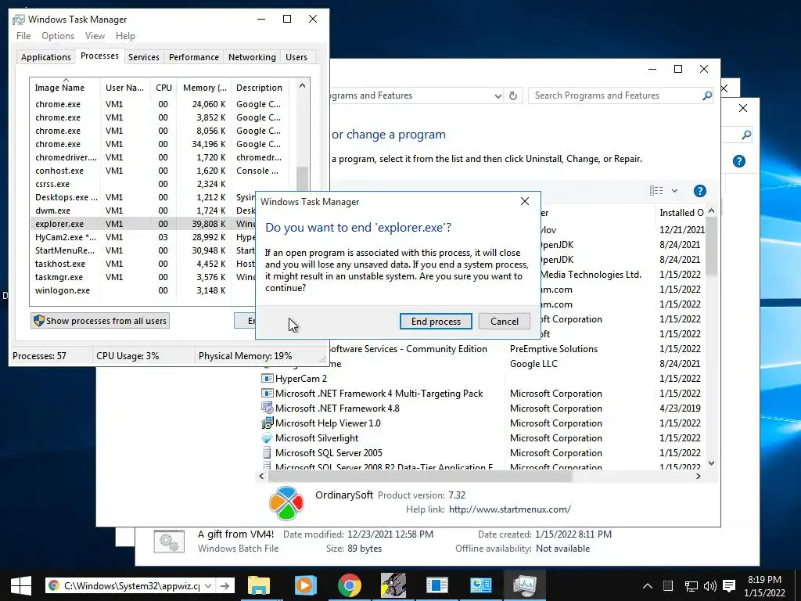
Task: Select the dwm.exe process row
Action: point(143,211)
